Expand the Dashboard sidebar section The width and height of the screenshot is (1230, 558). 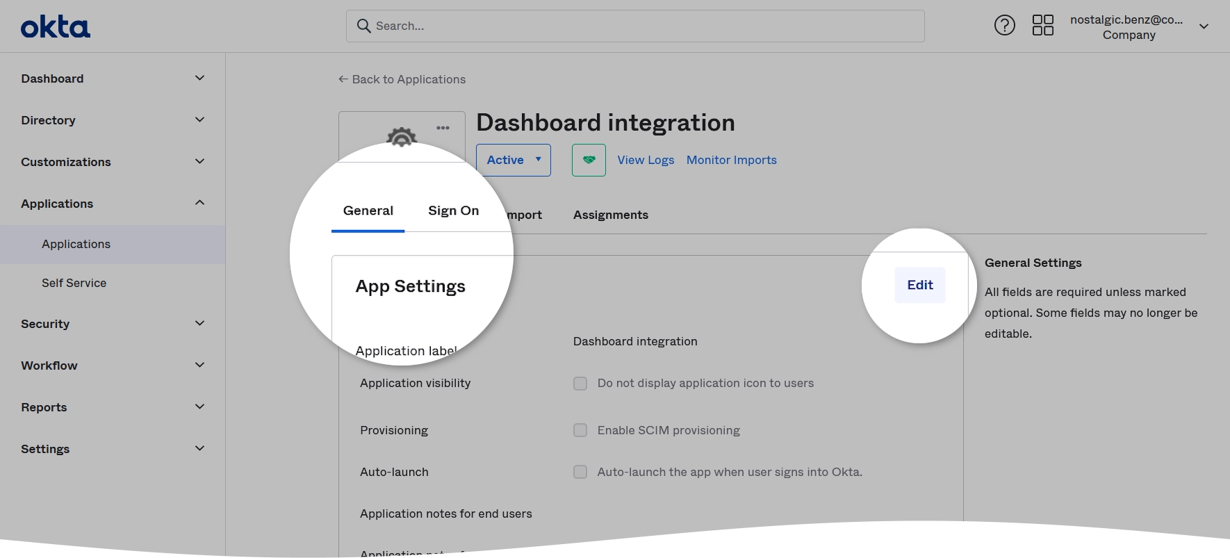click(x=113, y=79)
